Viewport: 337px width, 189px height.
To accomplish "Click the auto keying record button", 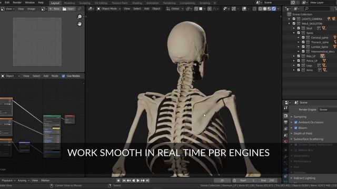I will pyautogui.click(x=118, y=181).
